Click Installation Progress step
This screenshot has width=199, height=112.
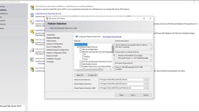pos(54,59)
